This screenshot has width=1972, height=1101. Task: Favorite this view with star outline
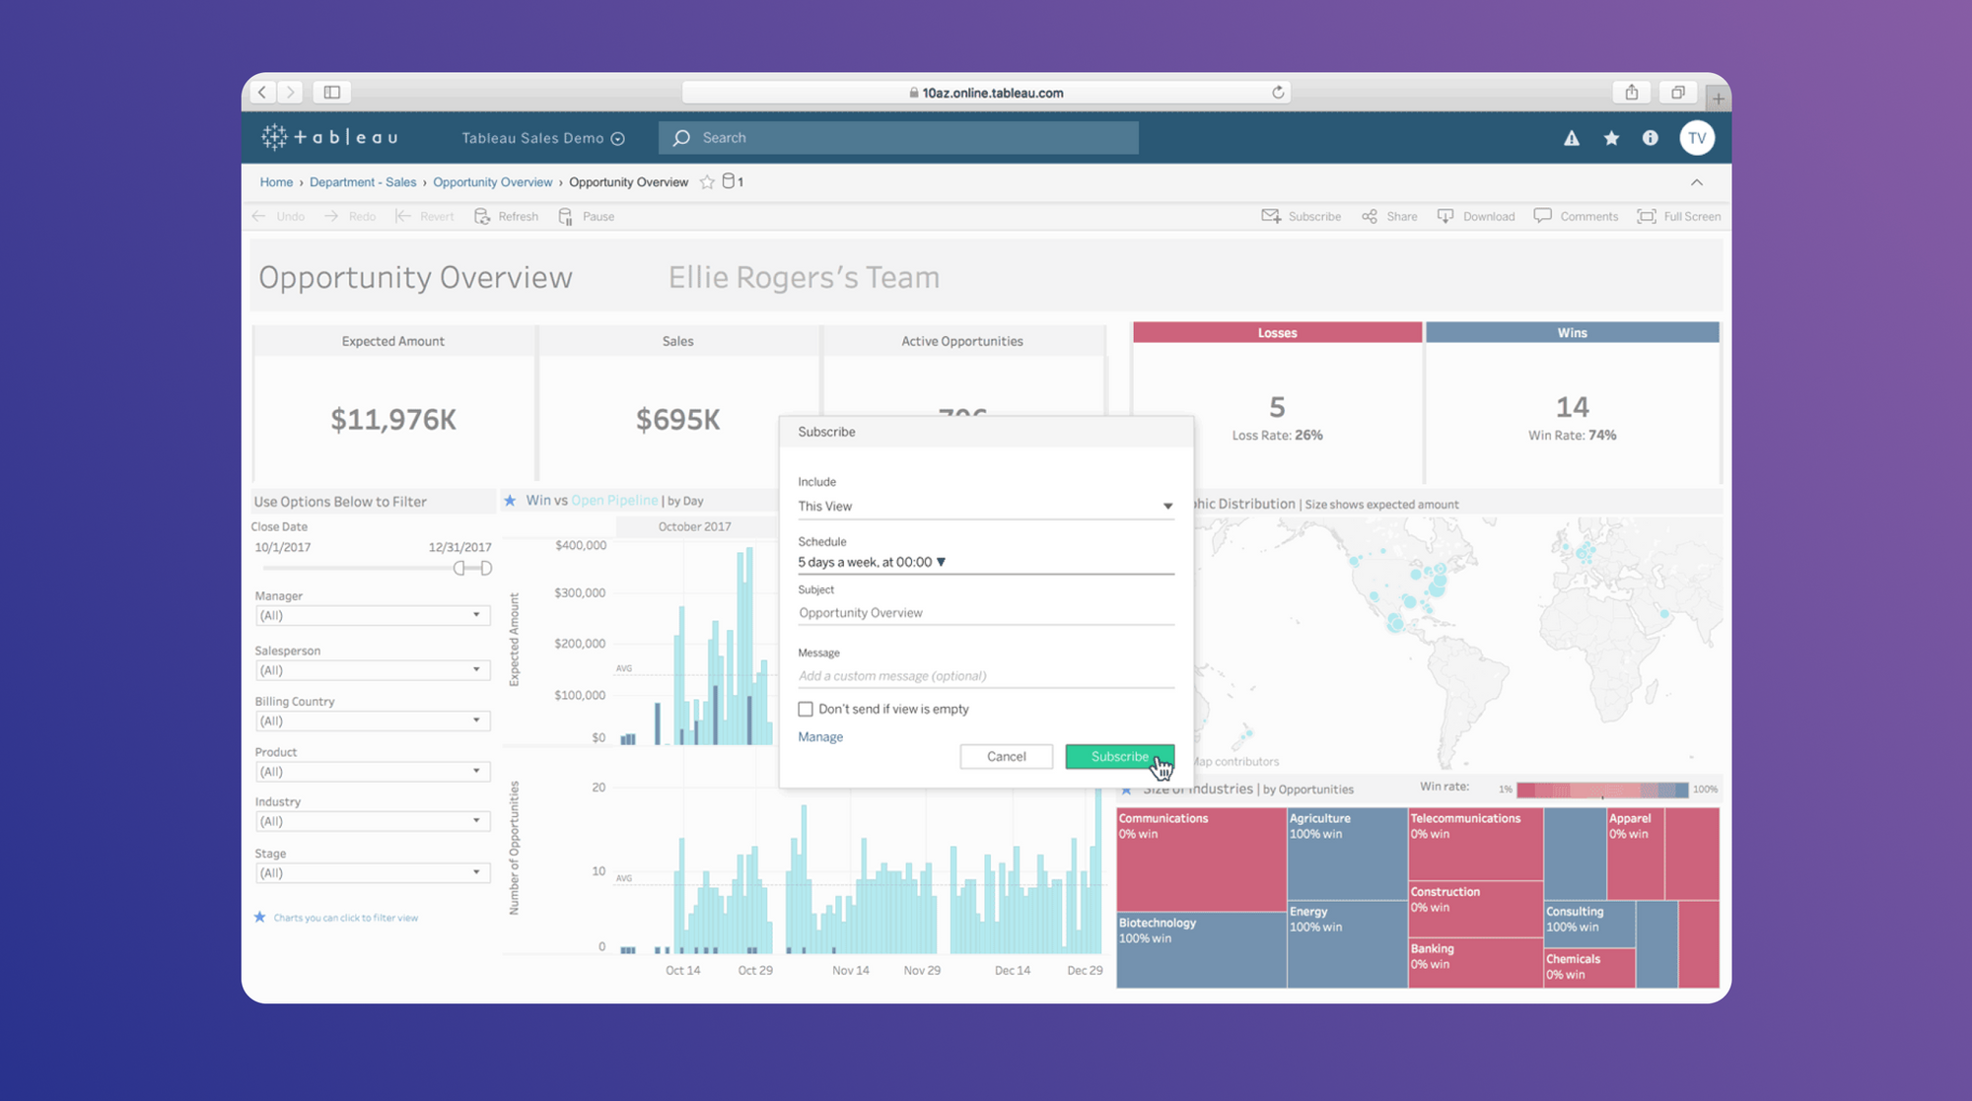707,182
